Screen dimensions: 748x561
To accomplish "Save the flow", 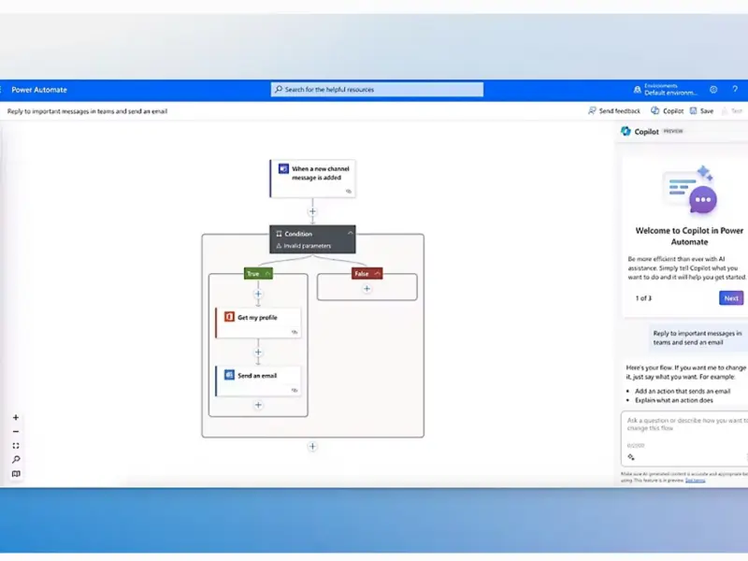I will 701,111.
